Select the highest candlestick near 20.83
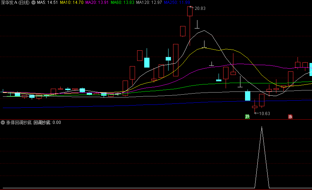Image resolution: width=312 pixels, height=190 pixels. point(190,12)
